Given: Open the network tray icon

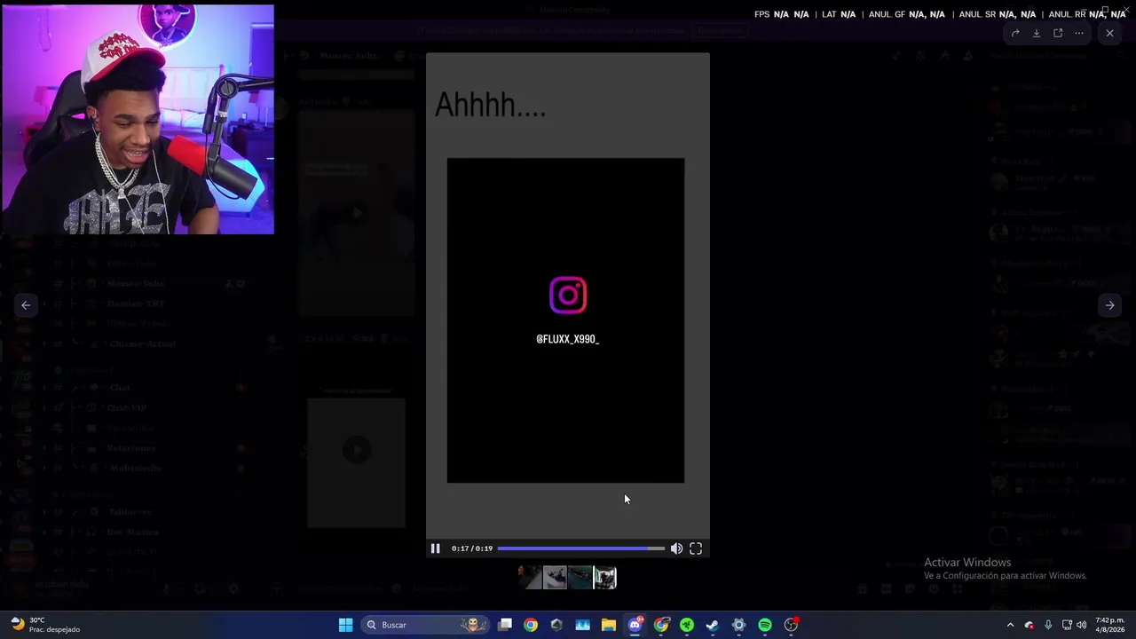Looking at the screenshot, I should [1067, 625].
